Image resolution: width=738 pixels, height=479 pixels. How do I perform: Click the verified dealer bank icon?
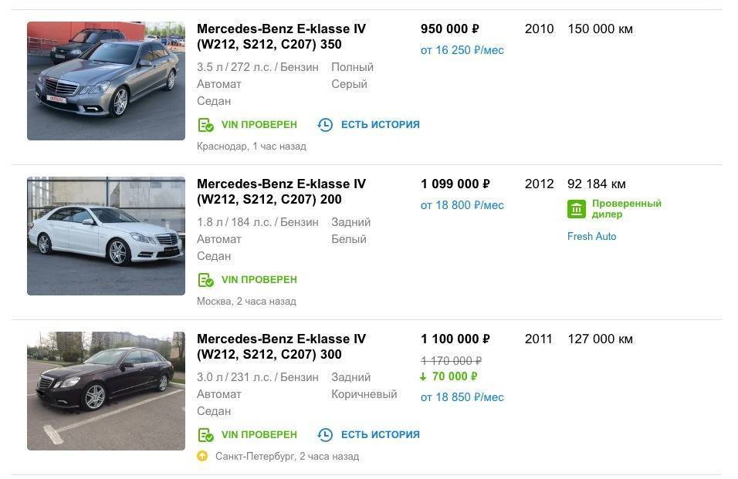pyautogui.click(x=577, y=209)
